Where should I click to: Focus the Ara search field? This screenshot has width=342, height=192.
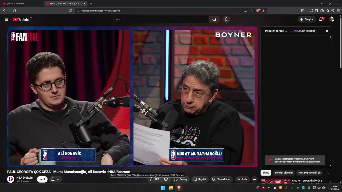(x=161, y=19)
